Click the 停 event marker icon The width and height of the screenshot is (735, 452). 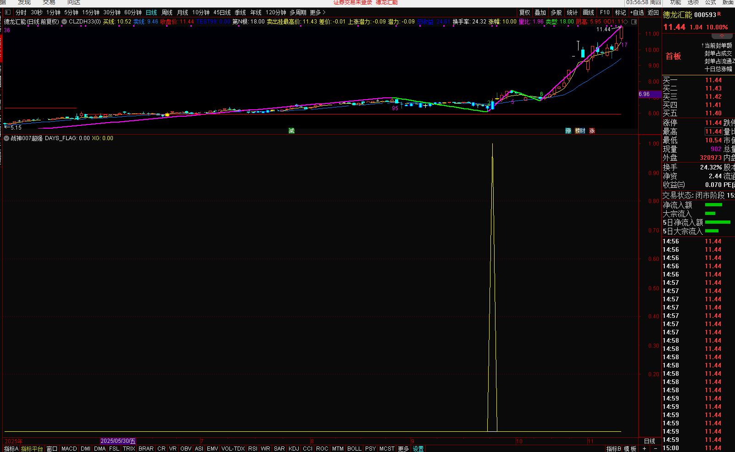coord(568,131)
